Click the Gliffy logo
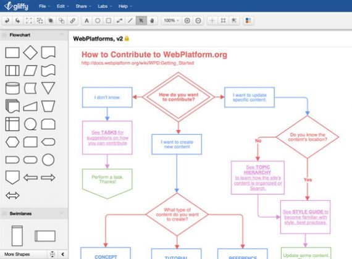The height and width of the screenshot is (259, 352). pyautogui.click(x=17, y=6)
